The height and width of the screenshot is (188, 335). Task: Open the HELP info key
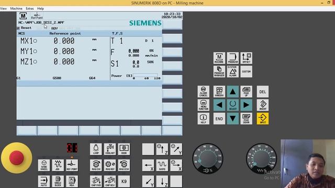[x=204, y=119]
